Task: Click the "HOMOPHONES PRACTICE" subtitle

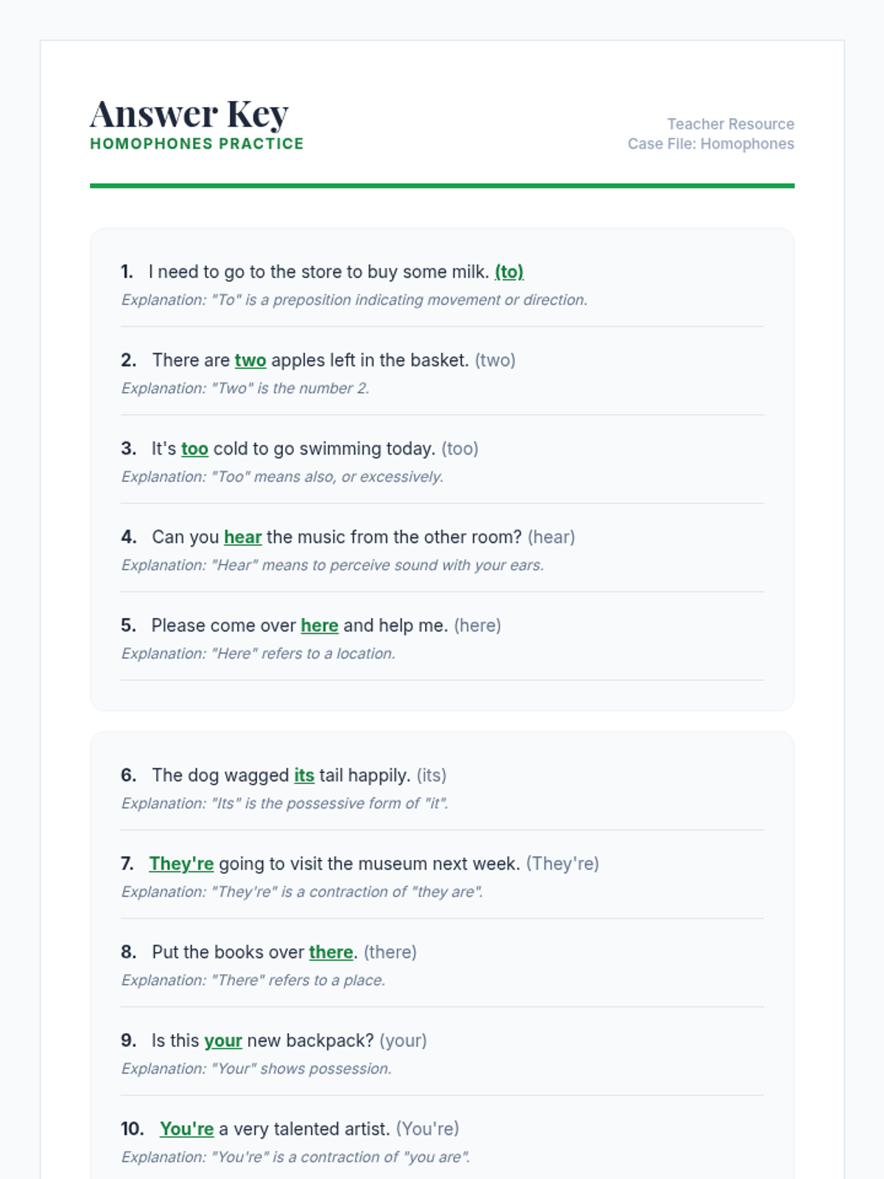Action: pyautogui.click(x=197, y=144)
